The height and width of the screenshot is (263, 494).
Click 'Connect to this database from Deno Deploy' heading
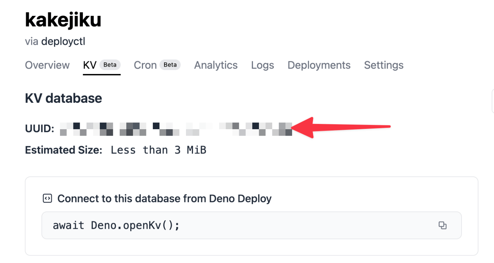pos(164,199)
